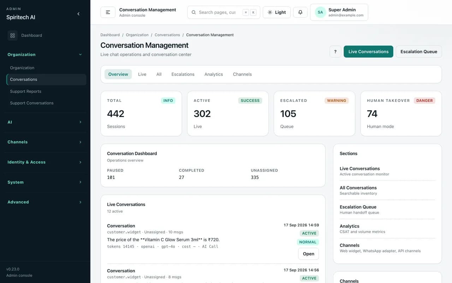Click the Escalation Queue header button
This screenshot has height=283, width=452.
pos(419,52)
